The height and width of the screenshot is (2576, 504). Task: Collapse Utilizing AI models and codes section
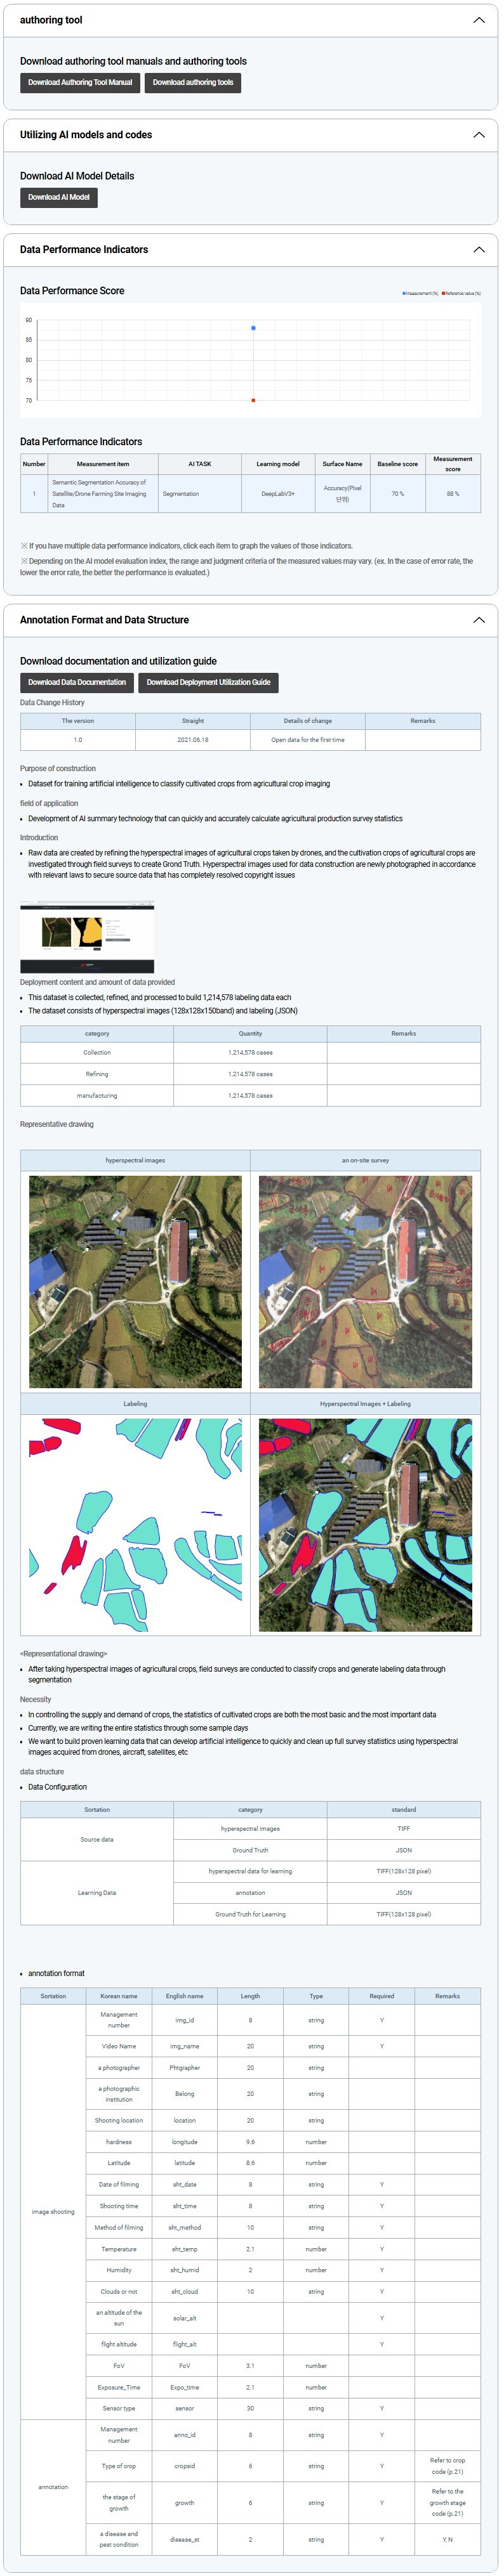[x=478, y=135]
